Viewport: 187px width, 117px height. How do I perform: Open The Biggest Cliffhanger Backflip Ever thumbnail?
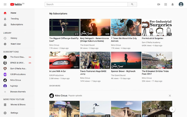click(x=64, y=27)
